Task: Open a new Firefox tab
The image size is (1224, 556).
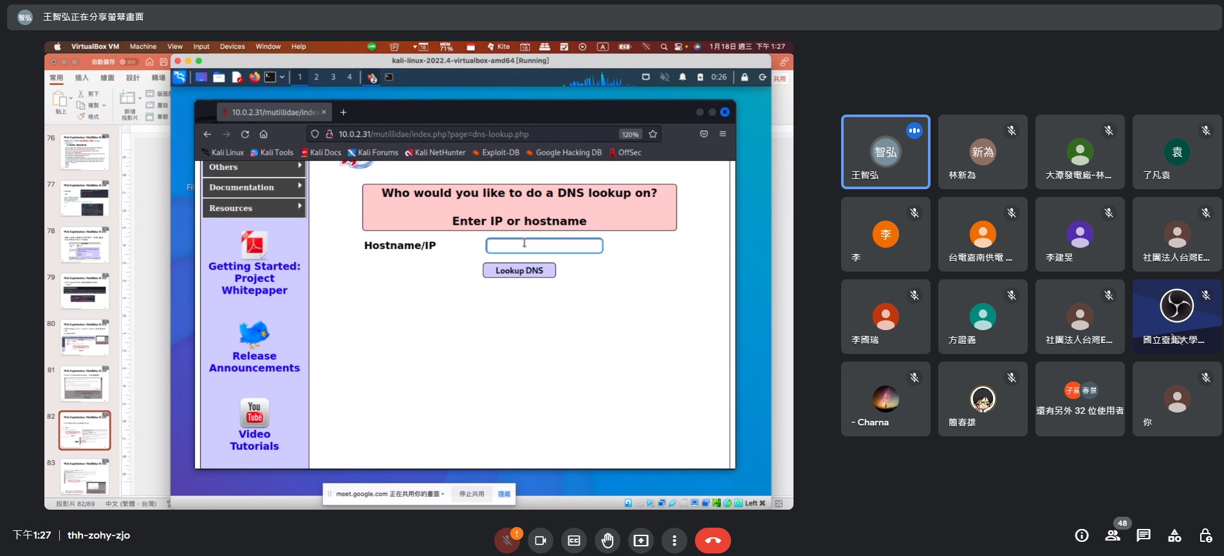Action: (344, 112)
